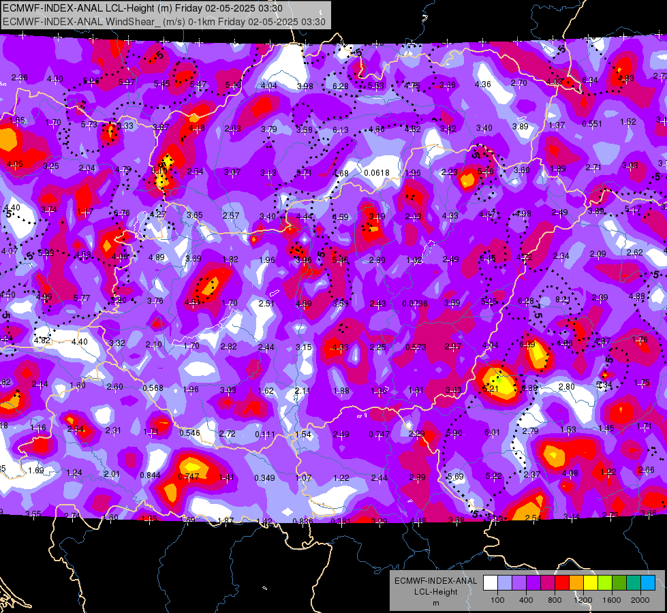Viewport: 667px width, 613px height.
Task: Click the grid value 0.573
Action: pos(416,347)
